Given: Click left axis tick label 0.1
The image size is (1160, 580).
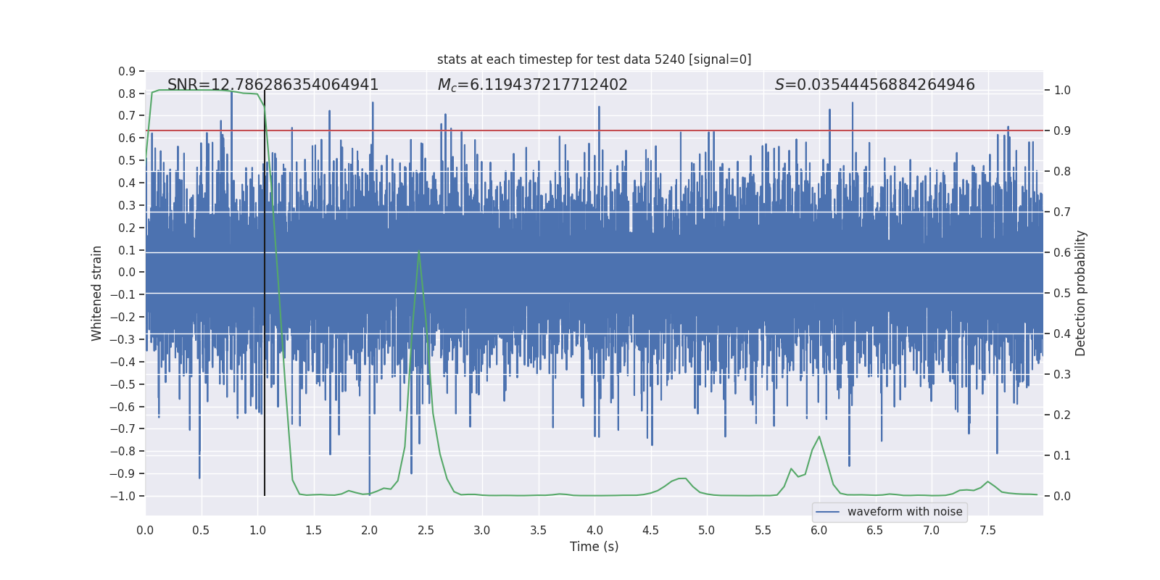Looking at the screenshot, I should (127, 250).
